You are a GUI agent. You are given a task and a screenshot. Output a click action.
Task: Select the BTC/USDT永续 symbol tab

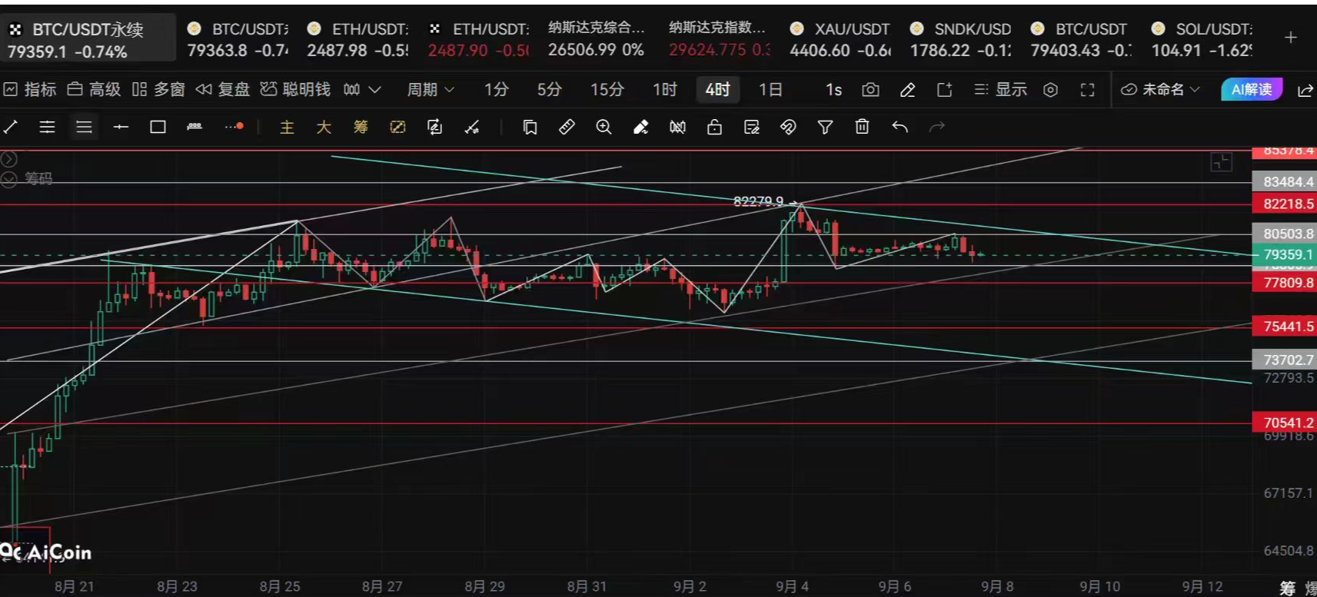click(x=88, y=40)
